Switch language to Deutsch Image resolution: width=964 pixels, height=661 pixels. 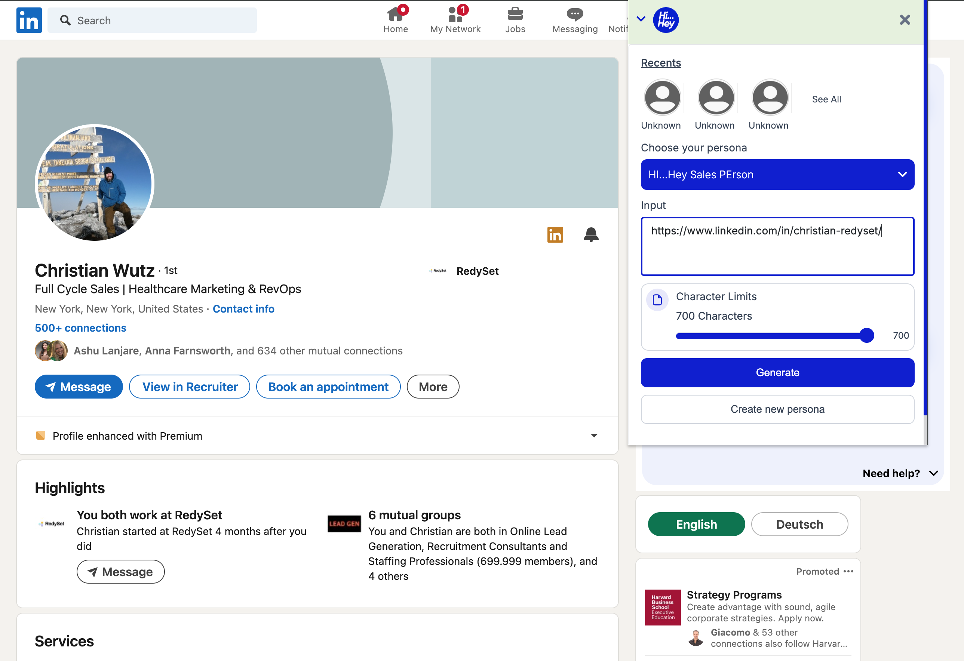[799, 524]
